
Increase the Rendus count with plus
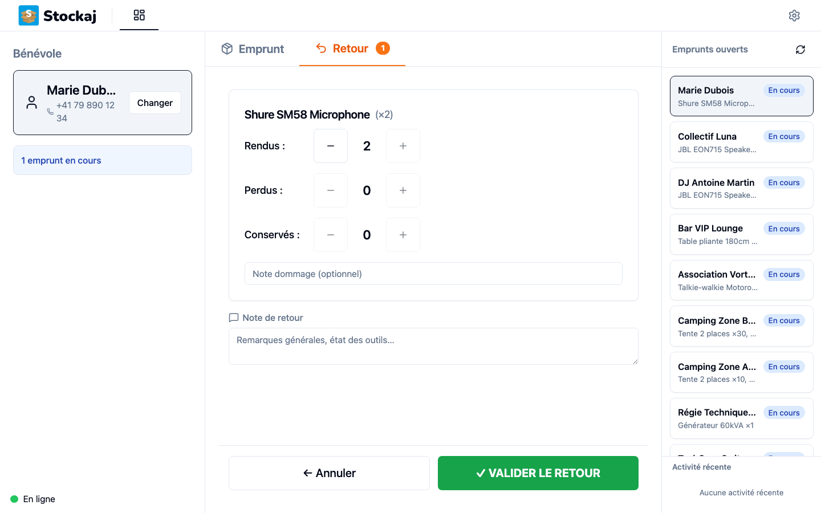point(403,146)
